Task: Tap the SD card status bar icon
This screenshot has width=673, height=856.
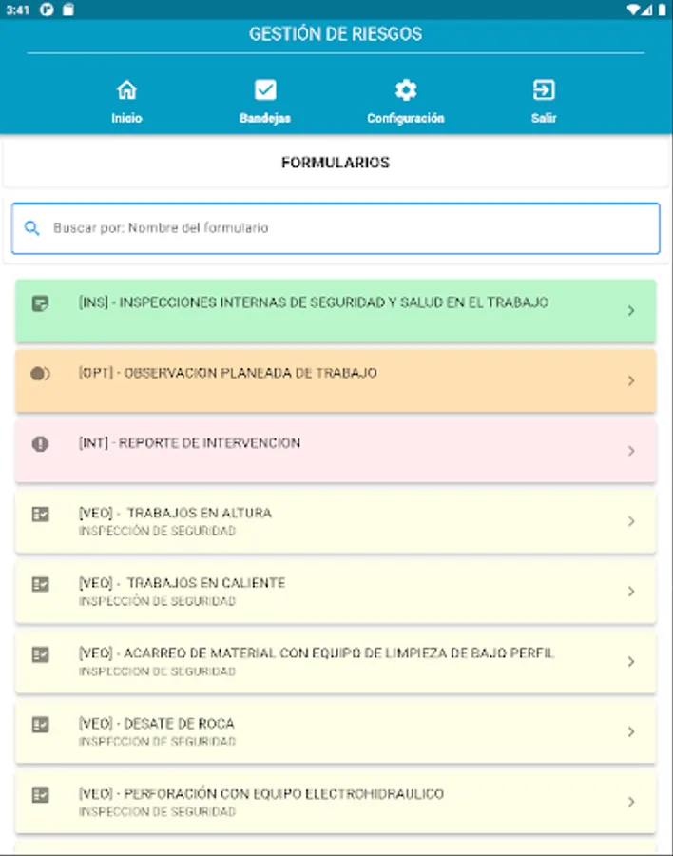Action: (68, 10)
